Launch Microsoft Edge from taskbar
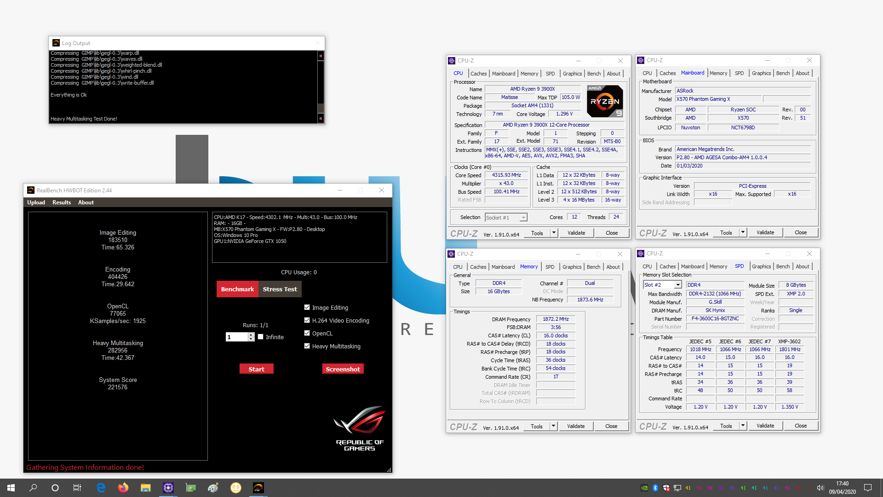883x497 pixels. tap(101, 488)
